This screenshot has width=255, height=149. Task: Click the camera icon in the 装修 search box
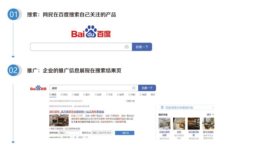[134, 88]
